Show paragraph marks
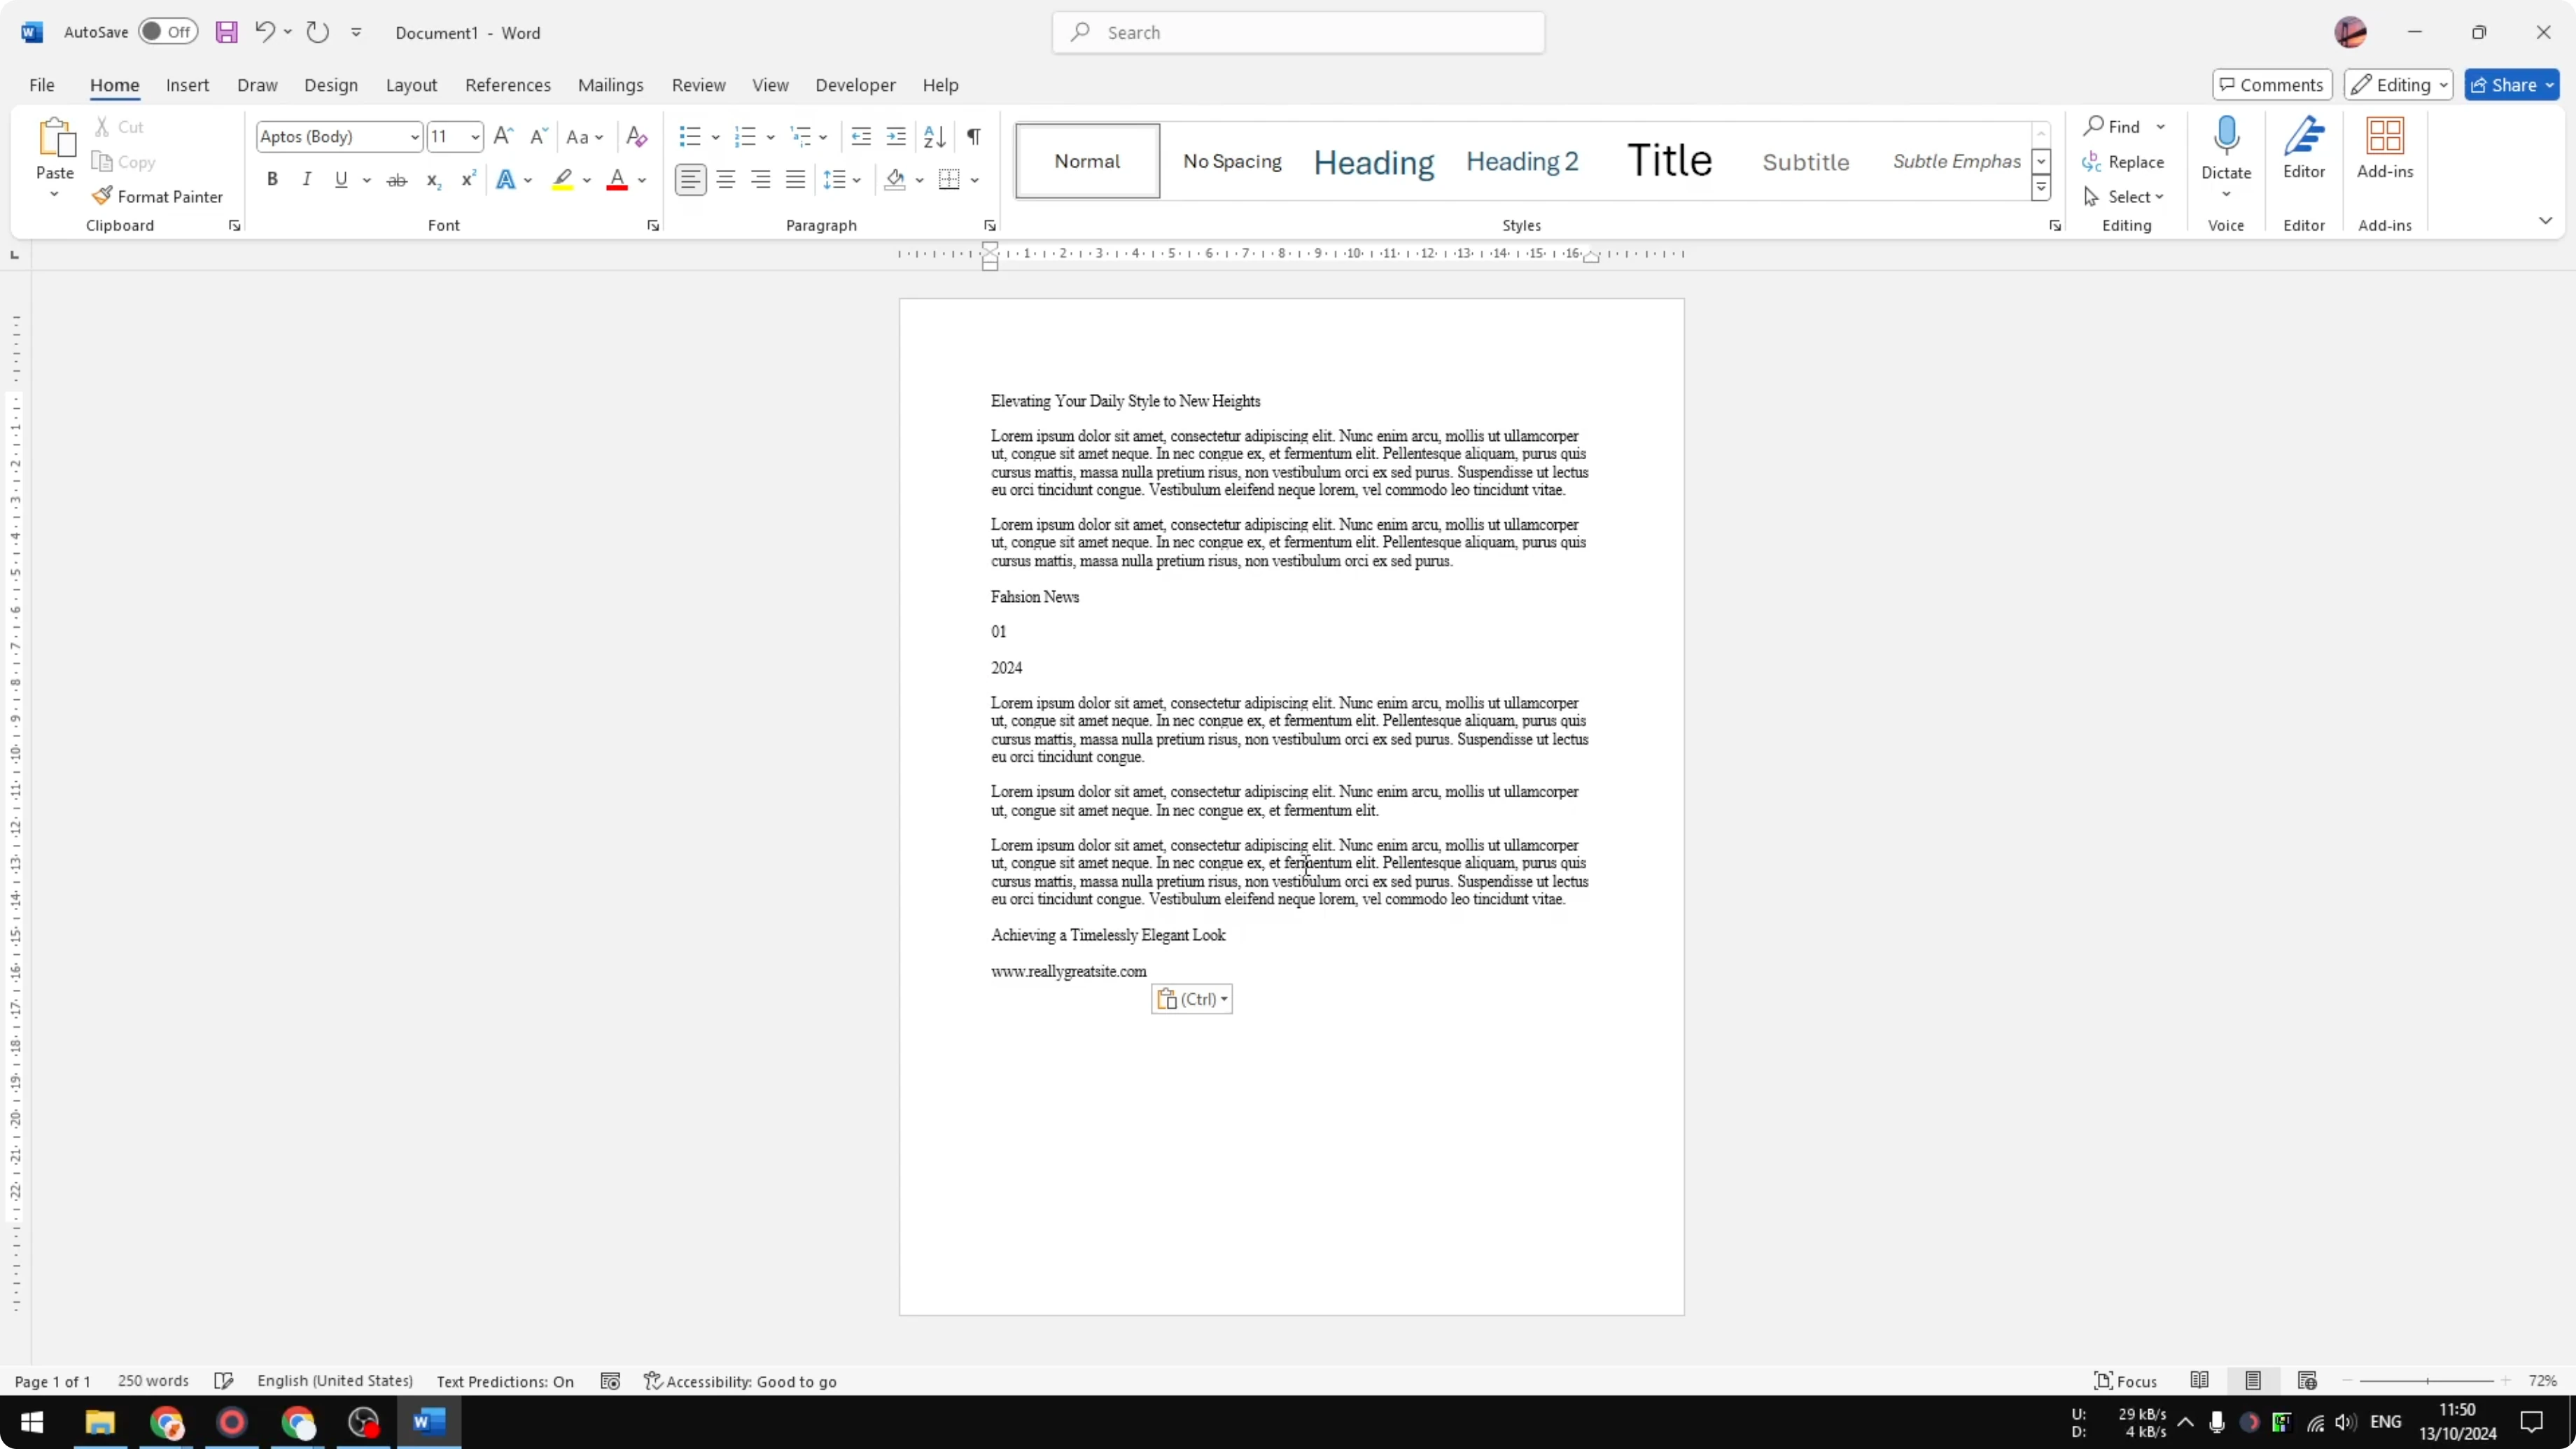Screen dimensions: 2576x1449 pyautogui.click(x=973, y=136)
